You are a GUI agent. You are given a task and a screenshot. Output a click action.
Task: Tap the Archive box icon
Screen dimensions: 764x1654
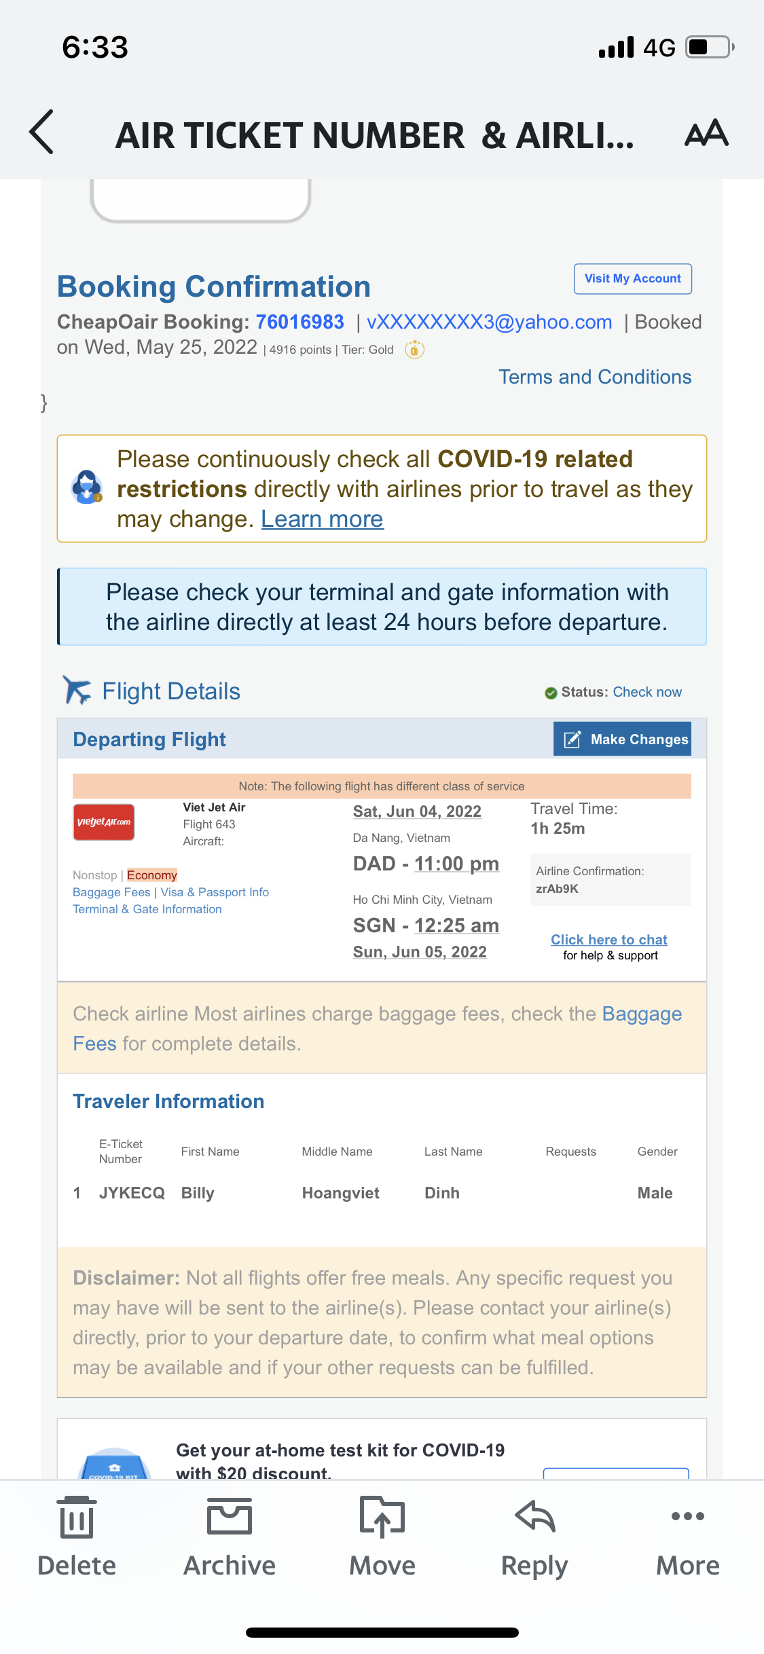coord(230,1517)
